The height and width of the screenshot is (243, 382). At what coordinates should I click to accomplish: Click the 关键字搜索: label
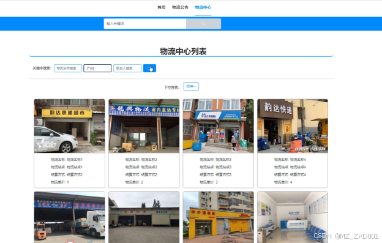pos(42,68)
